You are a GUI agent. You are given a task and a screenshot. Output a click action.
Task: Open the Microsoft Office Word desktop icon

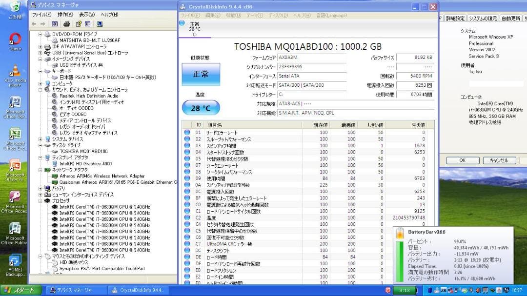tap(15, 107)
